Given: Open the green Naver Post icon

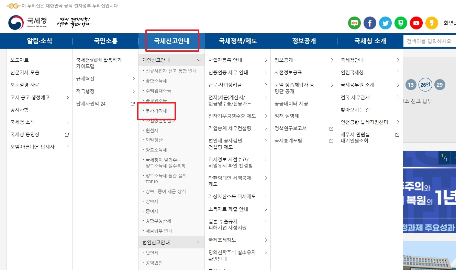Looking at the screenshot, I should (x=401, y=23).
